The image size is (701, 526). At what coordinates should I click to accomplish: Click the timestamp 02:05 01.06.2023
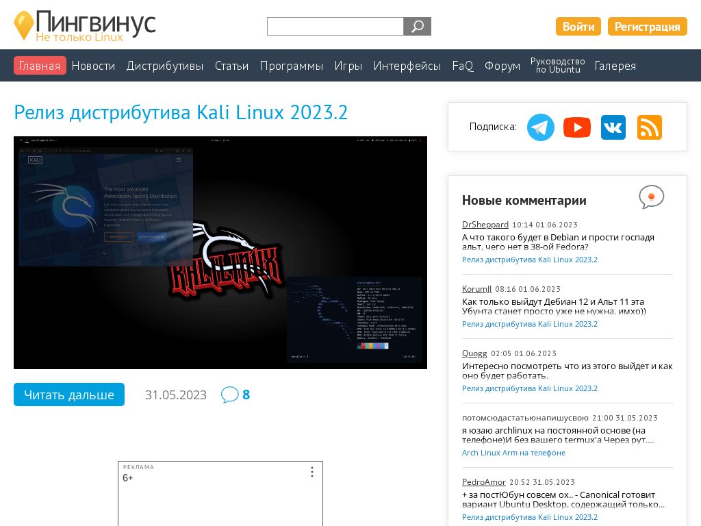click(524, 354)
